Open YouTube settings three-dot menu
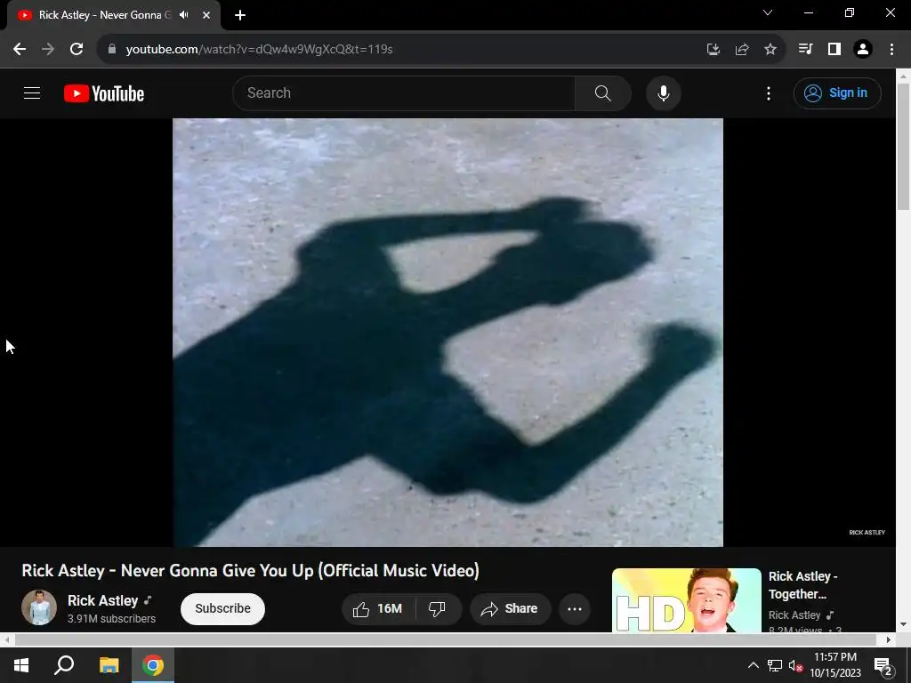This screenshot has width=911, height=683. pos(769,92)
